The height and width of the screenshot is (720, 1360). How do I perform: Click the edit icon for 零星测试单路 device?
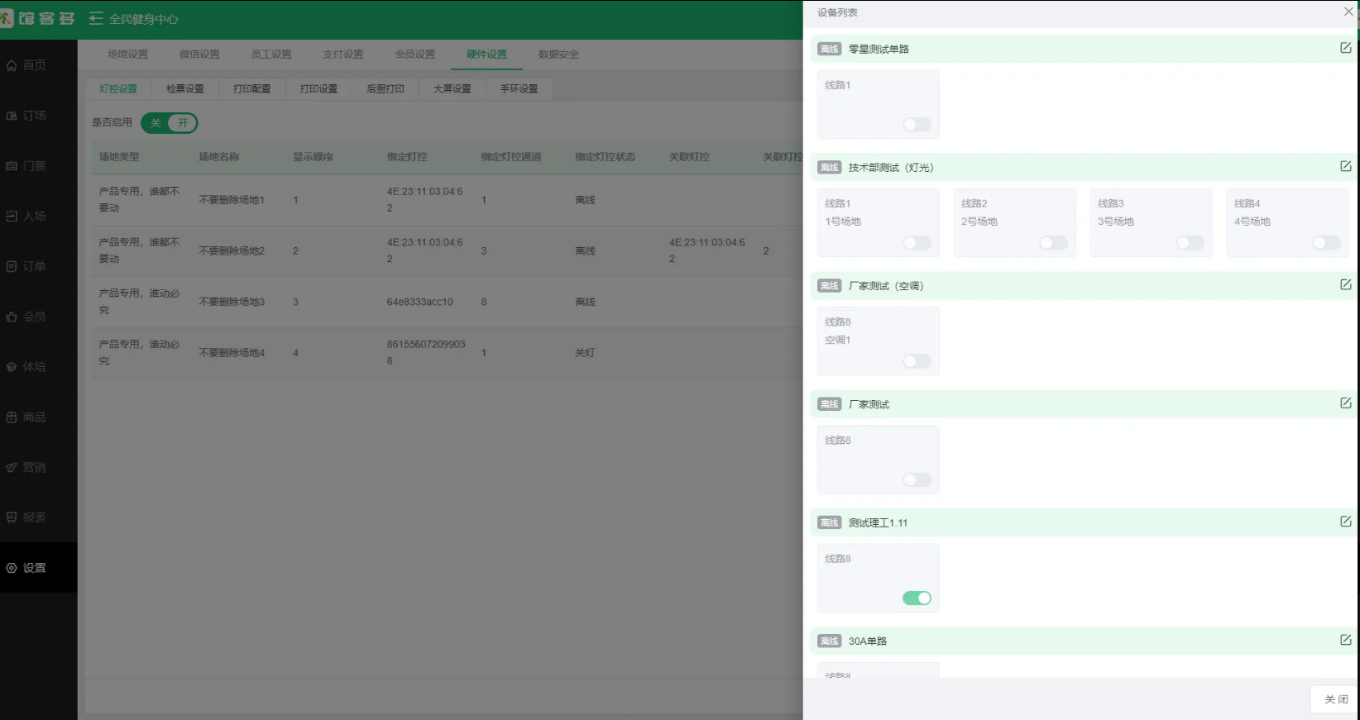[1346, 48]
